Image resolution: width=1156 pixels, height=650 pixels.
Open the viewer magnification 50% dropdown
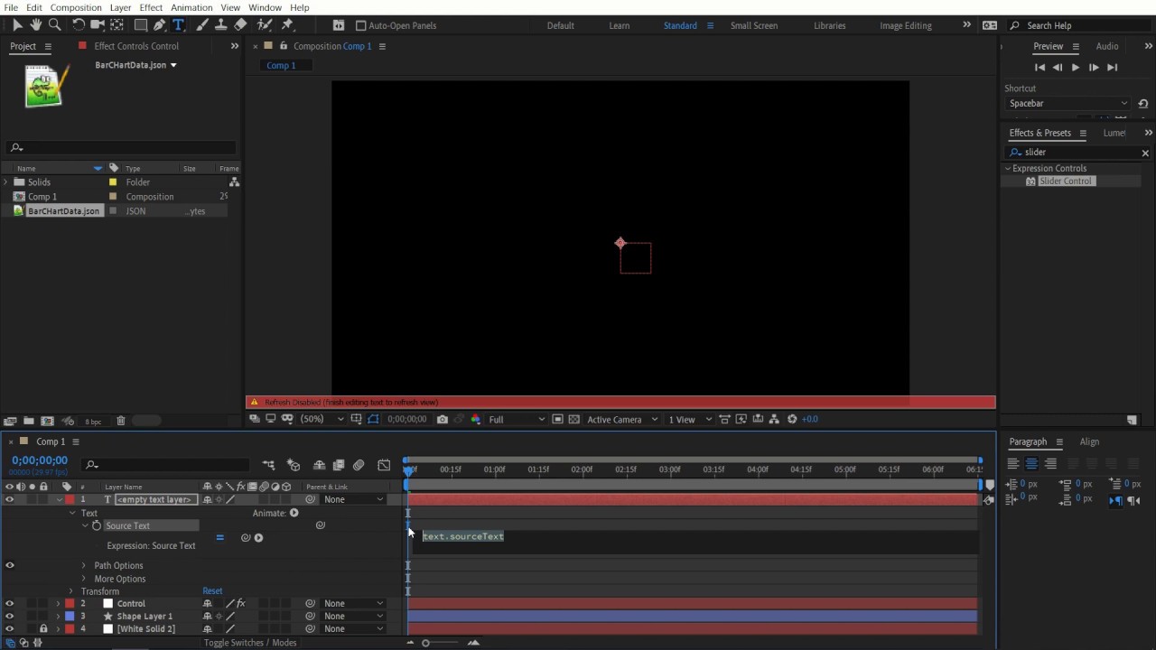point(322,419)
